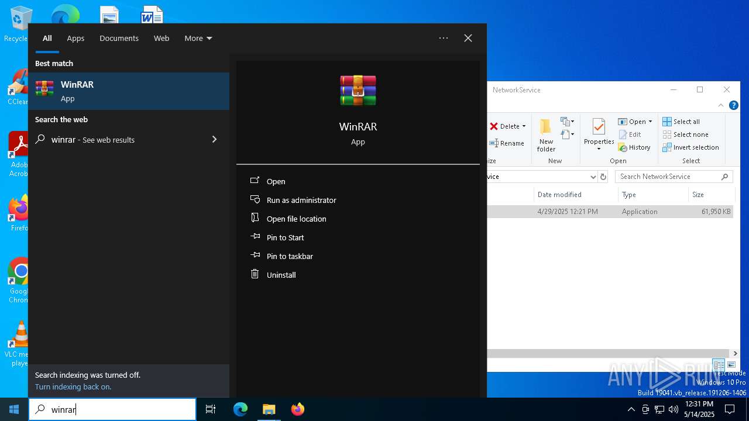Expand Open dropdown arrow in ribbon
Screen dimensions: 749x421
(650, 122)
